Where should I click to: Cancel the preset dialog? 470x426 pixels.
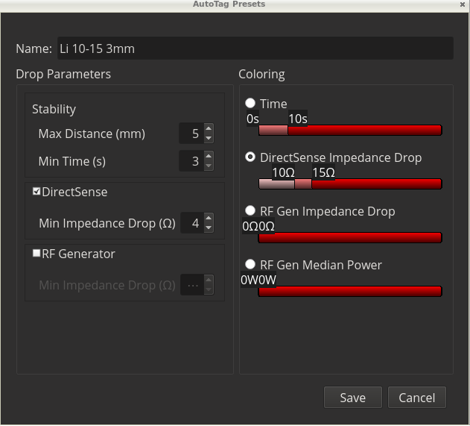click(x=416, y=398)
